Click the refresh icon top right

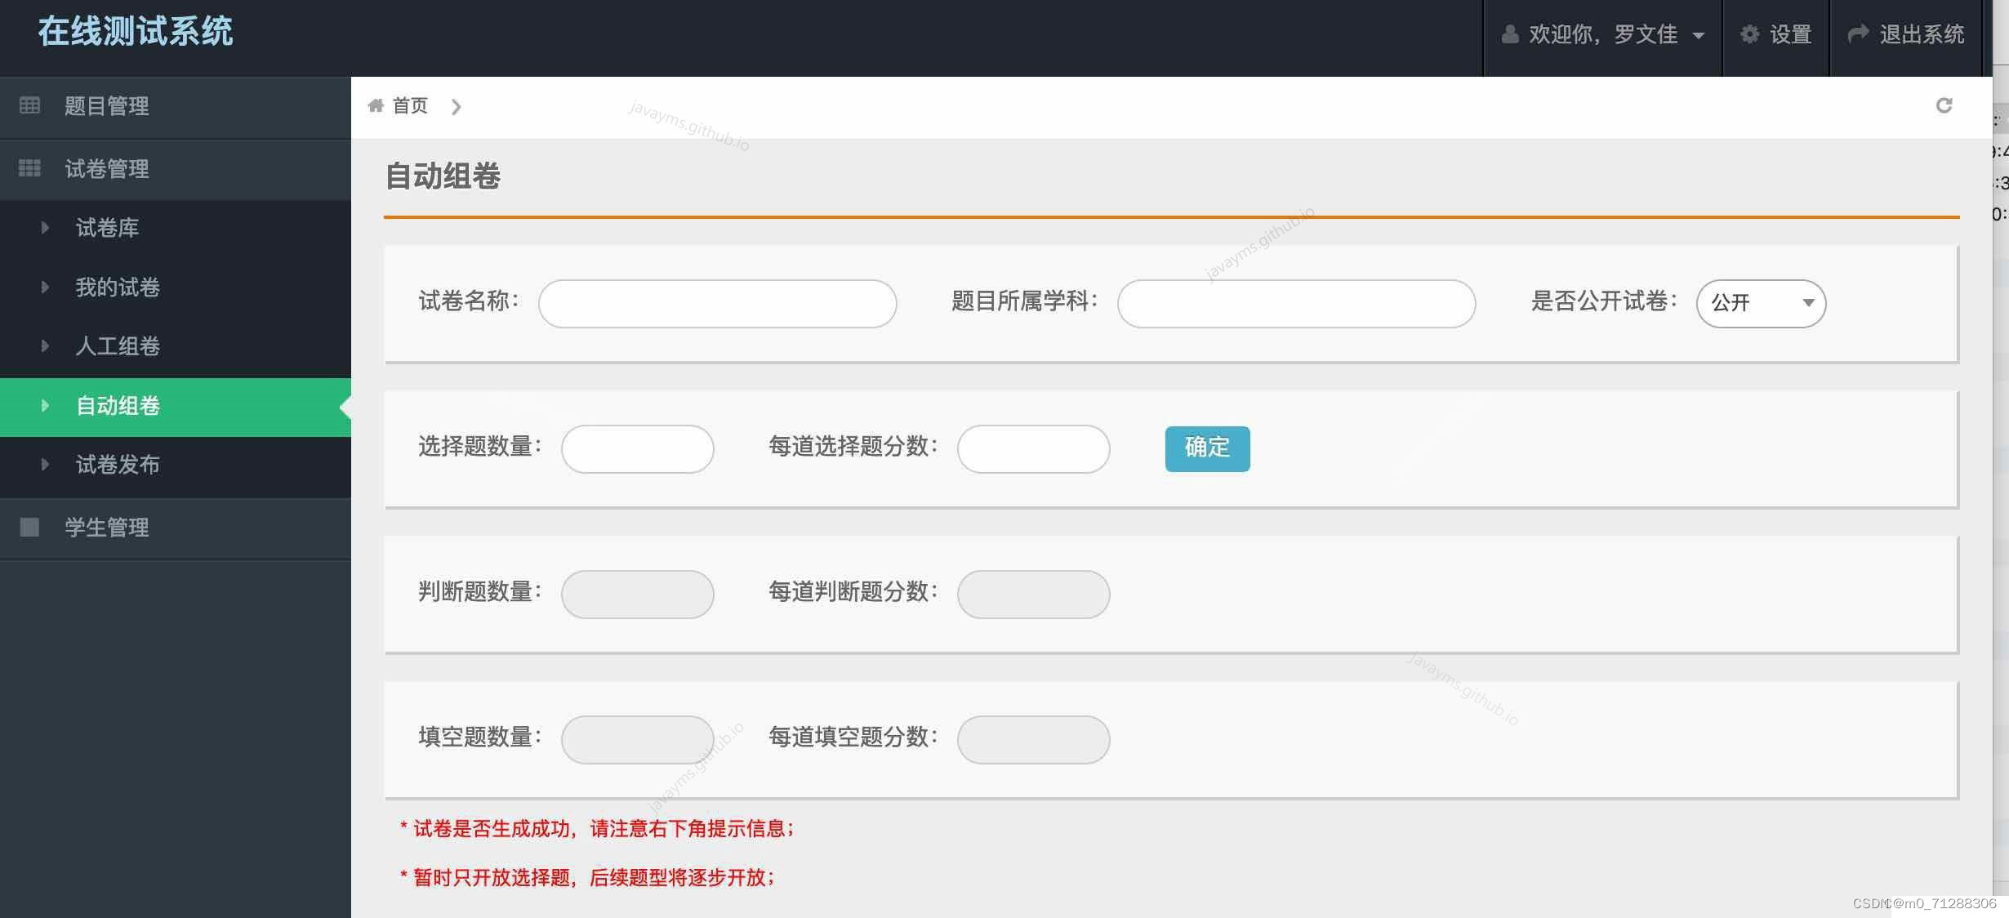click(x=1944, y=105)
